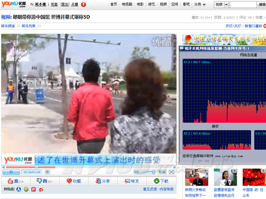Open the 郎朗父亲畅谈 video thumbnail
This screenshot has height=199, width=266.
pyautogui.click(x=197, y=177)
